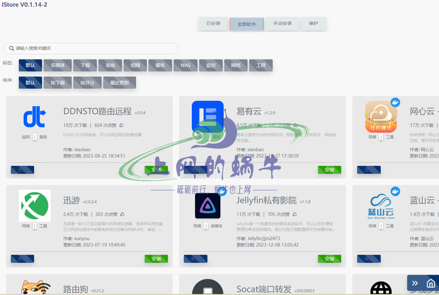Install the 迅游 app

coord(156,259)
